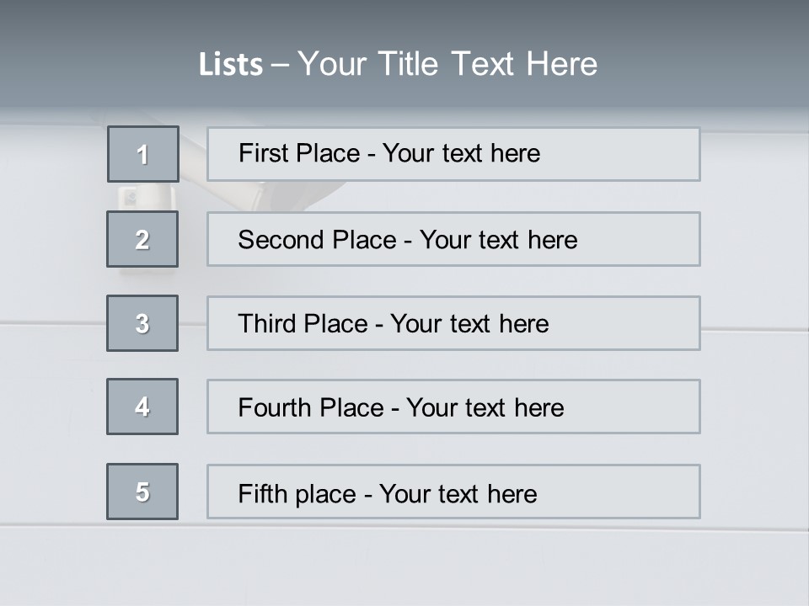809x606 pixels.
Task: Select "Your text here" after Fifth place
Action: click(x=458, y=493)
